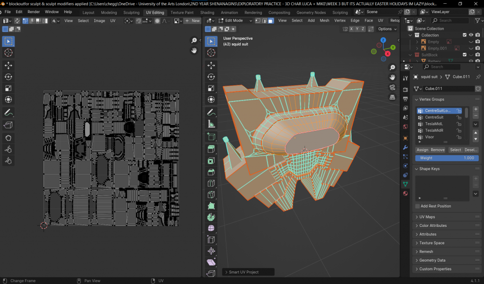484x284 pixels.
Task: Select the Shrink/Fatten tool
Action: coord(211,251)
